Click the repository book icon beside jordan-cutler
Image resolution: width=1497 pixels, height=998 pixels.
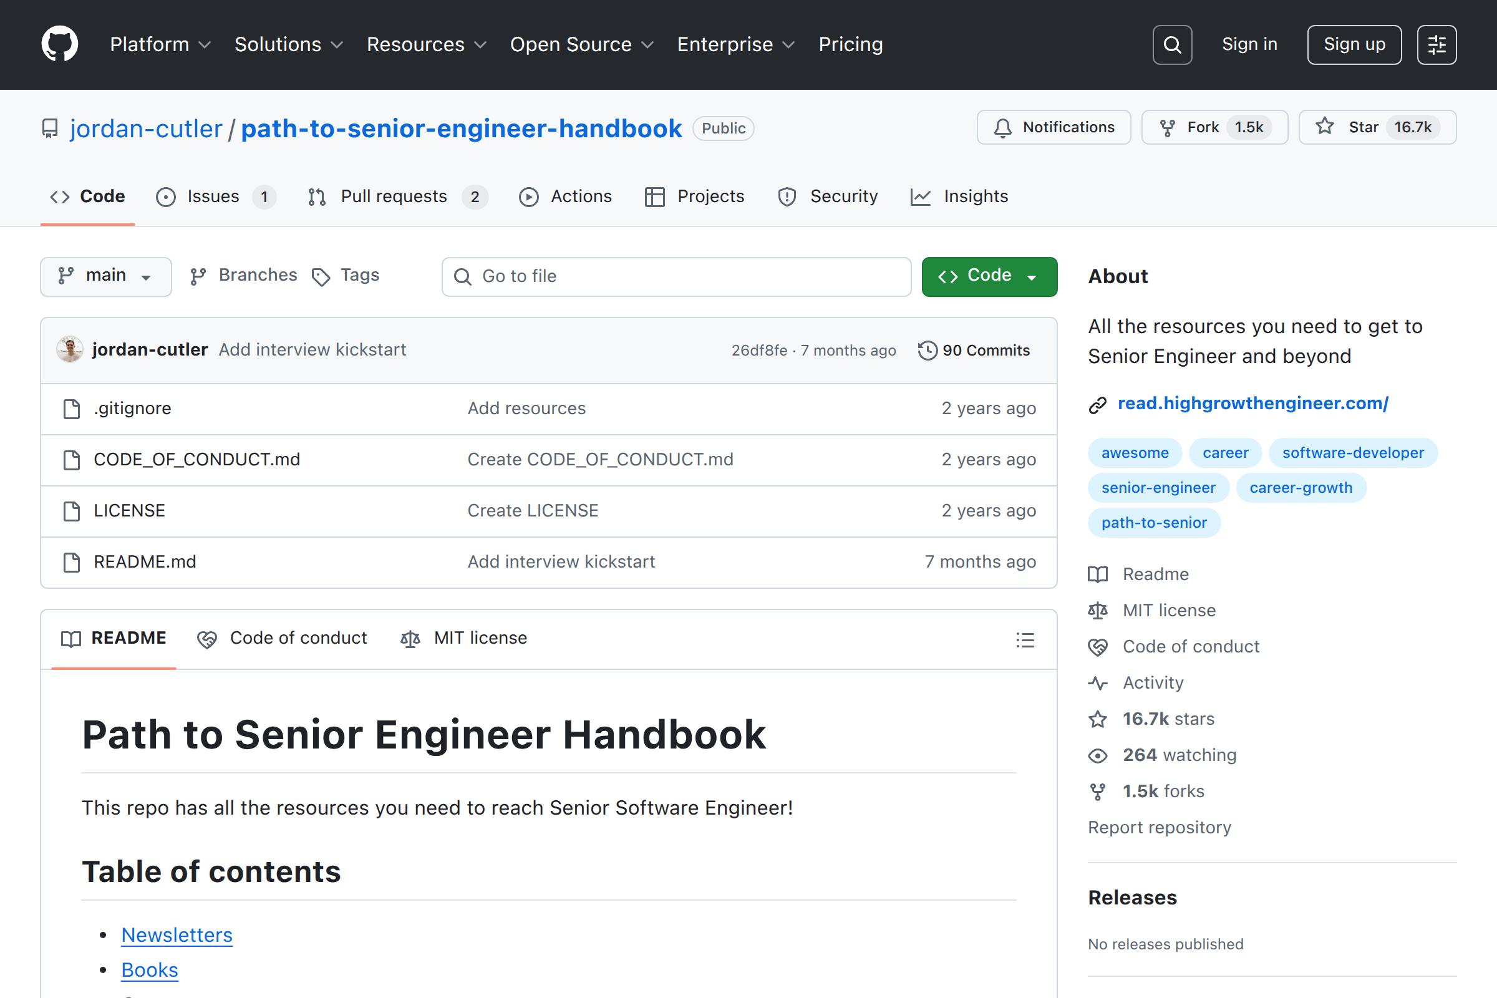50,128
